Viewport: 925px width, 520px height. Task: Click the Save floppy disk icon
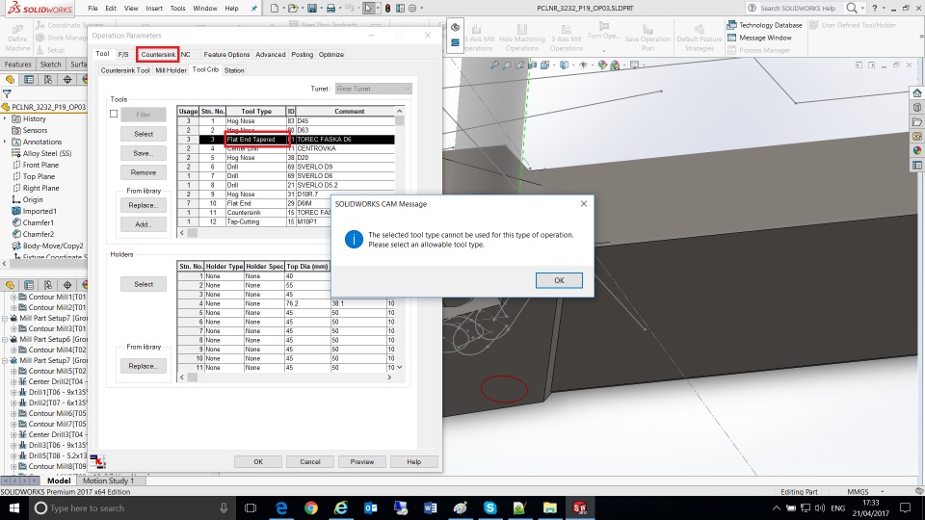click(x=312, y=9)
